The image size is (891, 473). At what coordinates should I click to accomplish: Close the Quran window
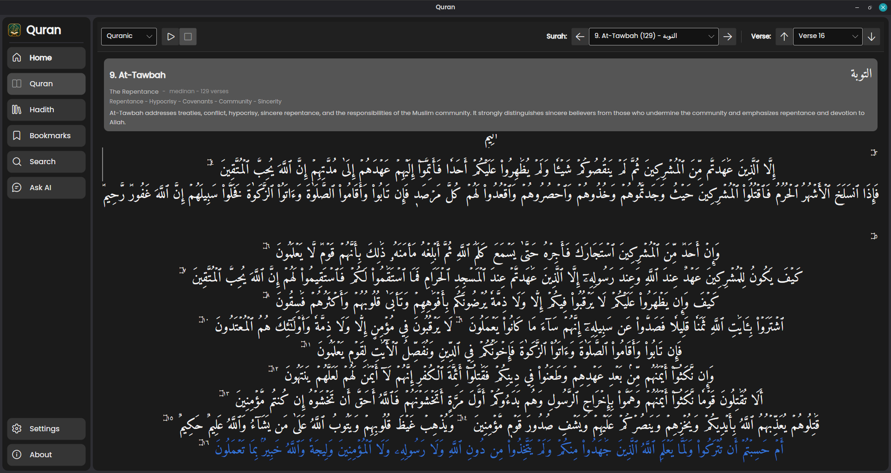point(883,7)
